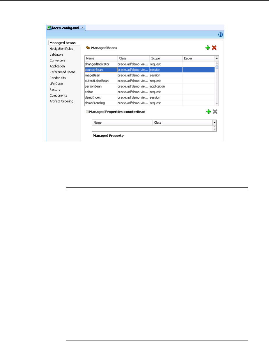The image size is (269, 342).
Task: Select the outputLabelBean row
Action: (x=150, y=81)
